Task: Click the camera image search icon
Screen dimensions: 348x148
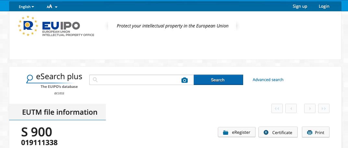Action: pyautogui.click(x=184, y=80)
